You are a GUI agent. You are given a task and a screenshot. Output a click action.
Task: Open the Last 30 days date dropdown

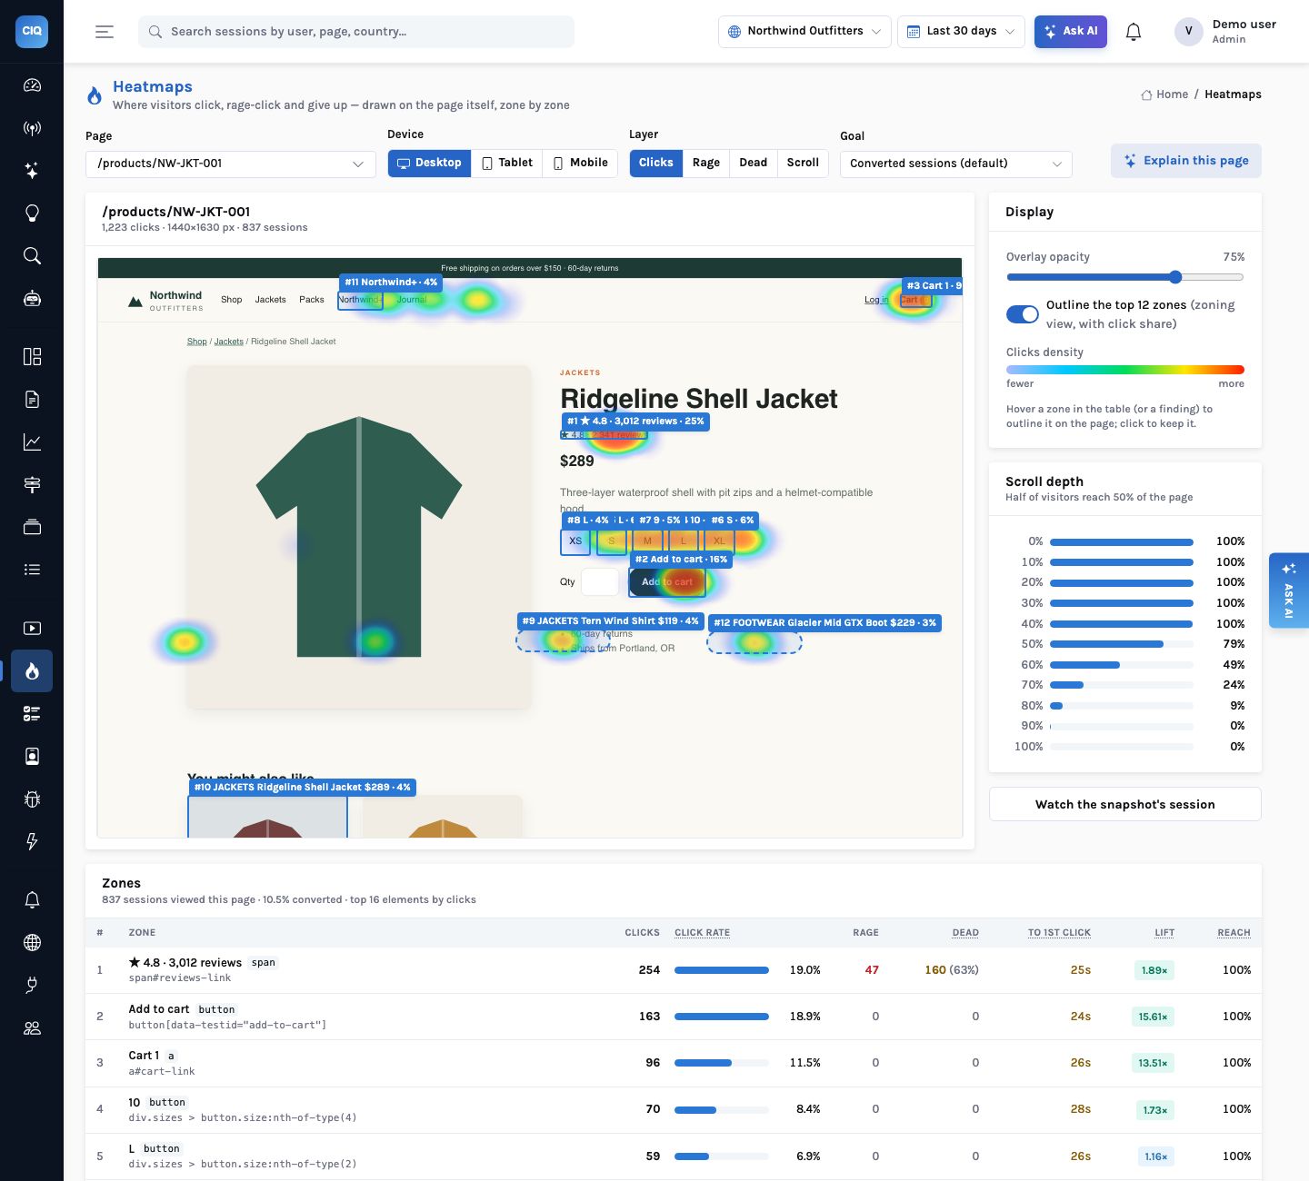pyautogui.click(x=961, y=31)
